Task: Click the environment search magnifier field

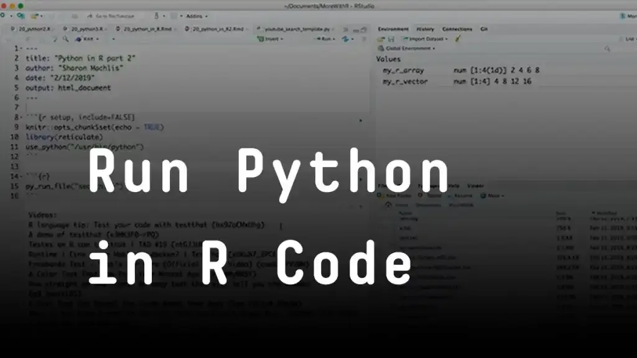Action: tap(607, 48)
